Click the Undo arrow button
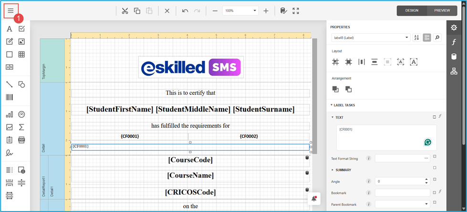Screen dimensions: 467x212 [185, 10]
